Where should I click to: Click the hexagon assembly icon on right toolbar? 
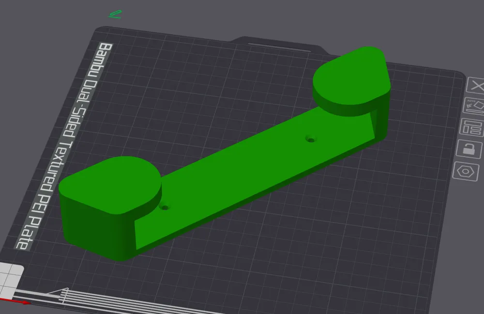[x=465, y=171]
